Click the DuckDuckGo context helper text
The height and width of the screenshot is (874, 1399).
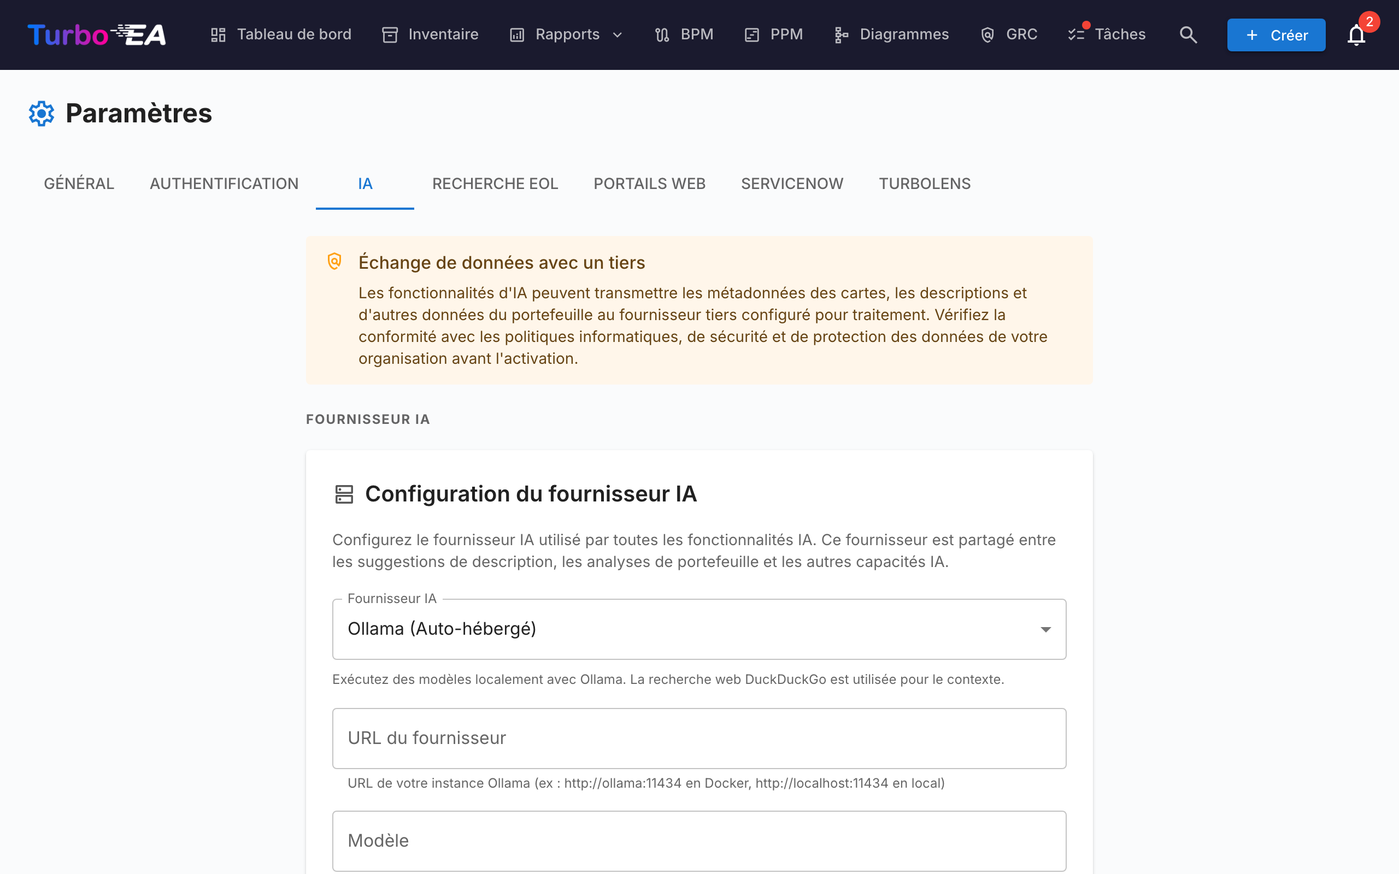pos(668,679)
